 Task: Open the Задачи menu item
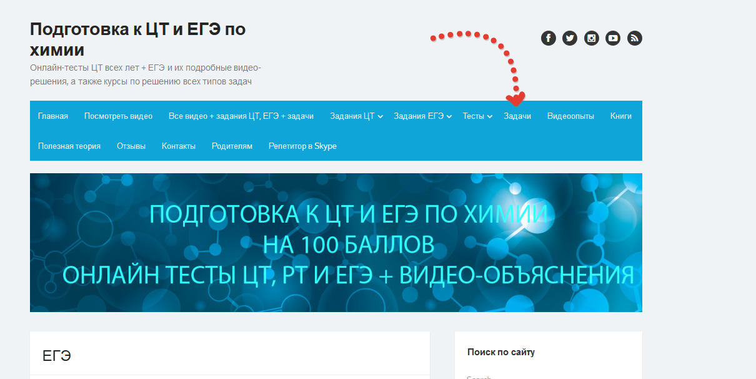(517, 116)
